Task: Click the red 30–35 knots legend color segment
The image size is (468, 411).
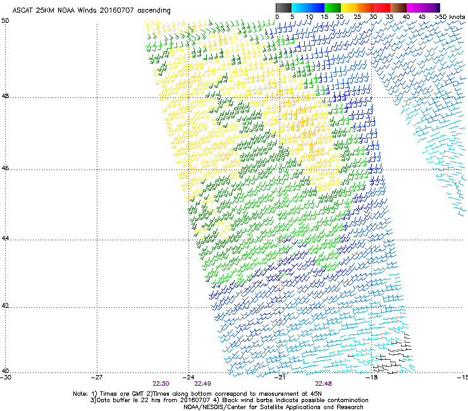Action: tap(382, 8)
